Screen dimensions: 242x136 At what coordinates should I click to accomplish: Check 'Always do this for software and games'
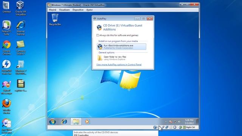click(x=98, y=35)
